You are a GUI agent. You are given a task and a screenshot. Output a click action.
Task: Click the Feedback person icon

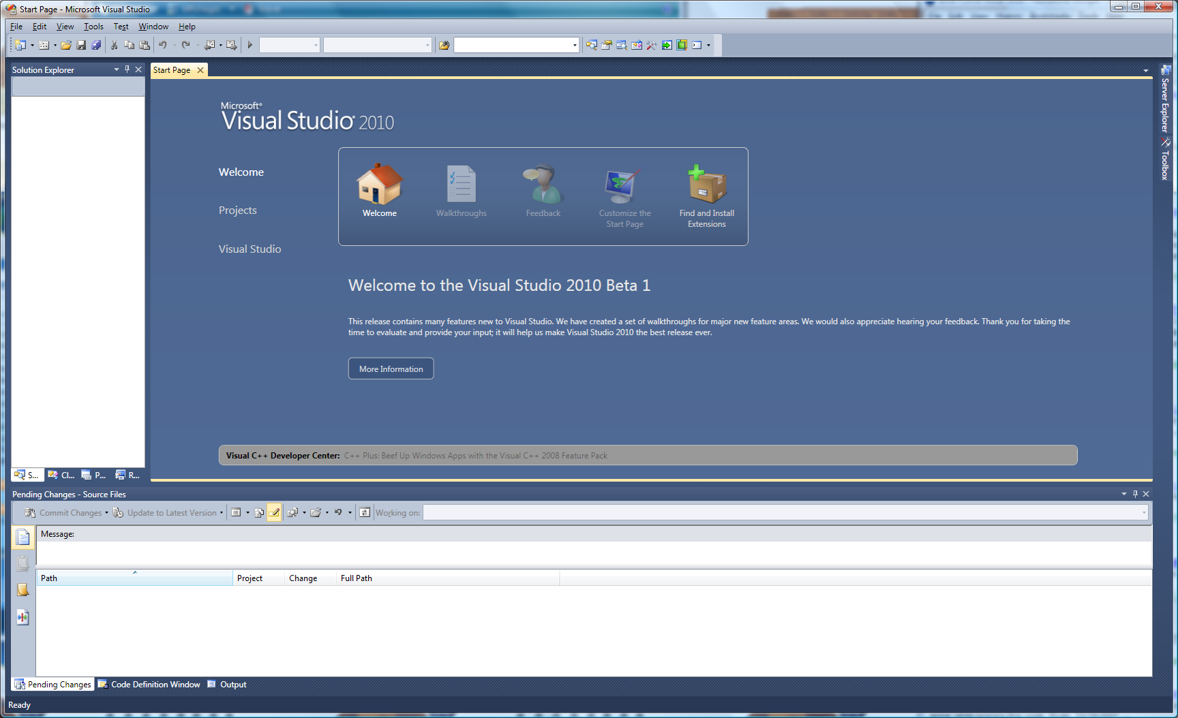(x=543, y=184)
